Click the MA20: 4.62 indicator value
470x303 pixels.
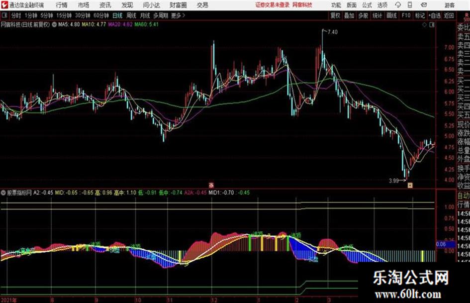pos(120,24)
